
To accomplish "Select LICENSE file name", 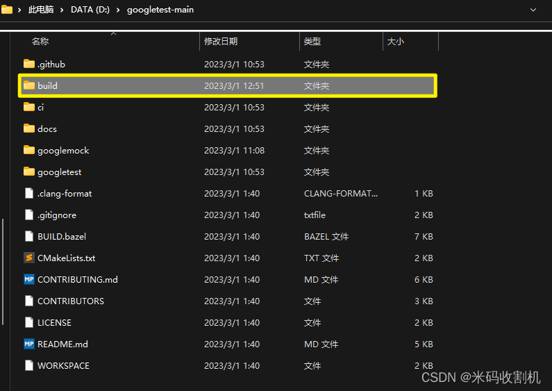I will [x=55, y=322].
